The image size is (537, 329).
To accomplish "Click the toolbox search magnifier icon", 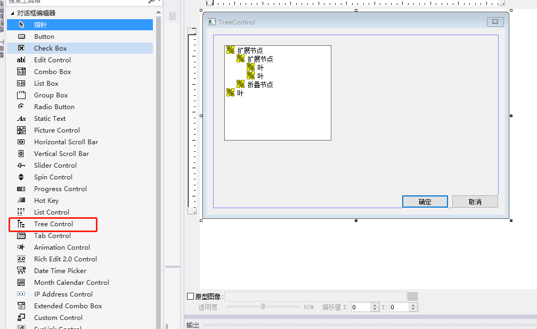I will pos(151,2).
